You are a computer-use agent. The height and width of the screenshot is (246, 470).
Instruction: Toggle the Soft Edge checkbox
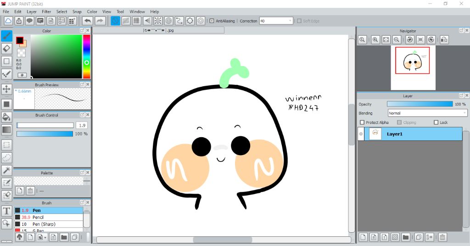(x=299, y=21)
